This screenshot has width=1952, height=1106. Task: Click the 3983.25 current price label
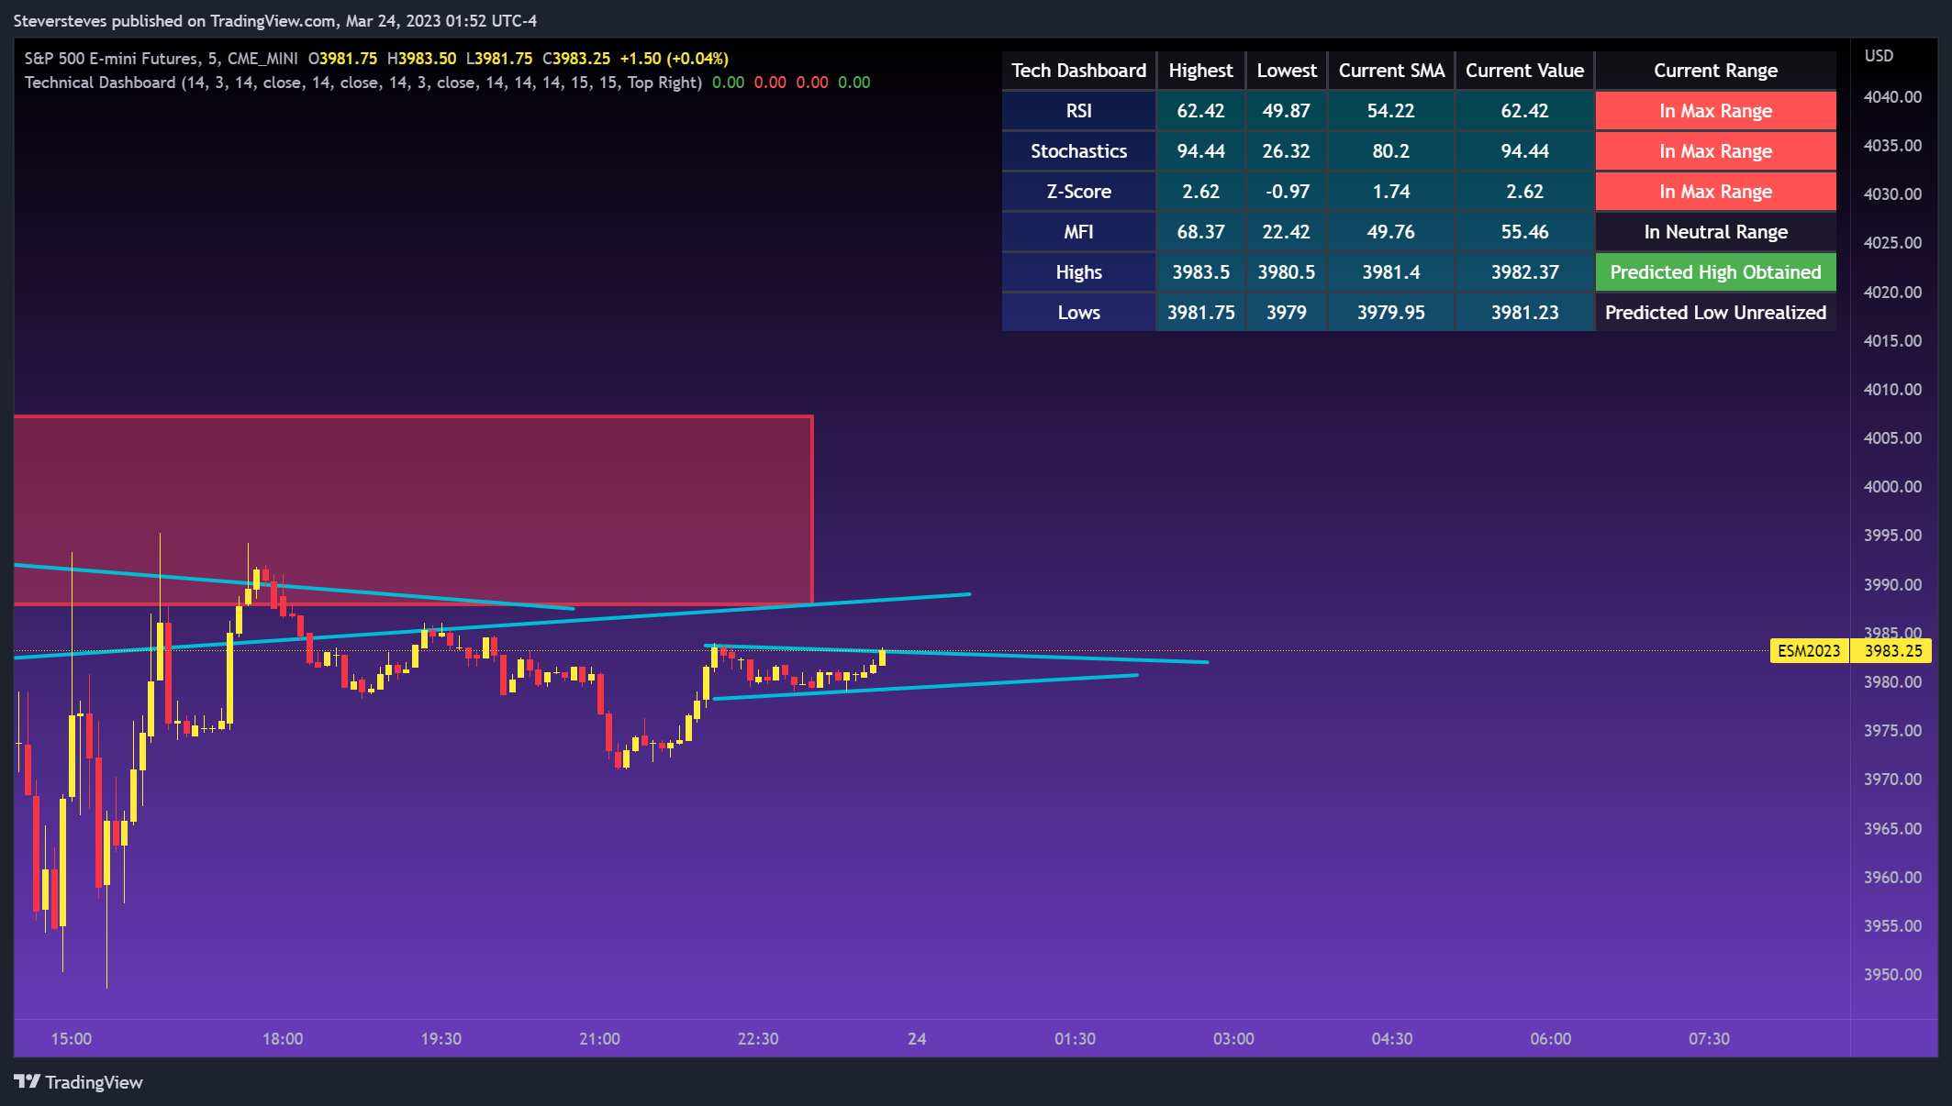1892,651
